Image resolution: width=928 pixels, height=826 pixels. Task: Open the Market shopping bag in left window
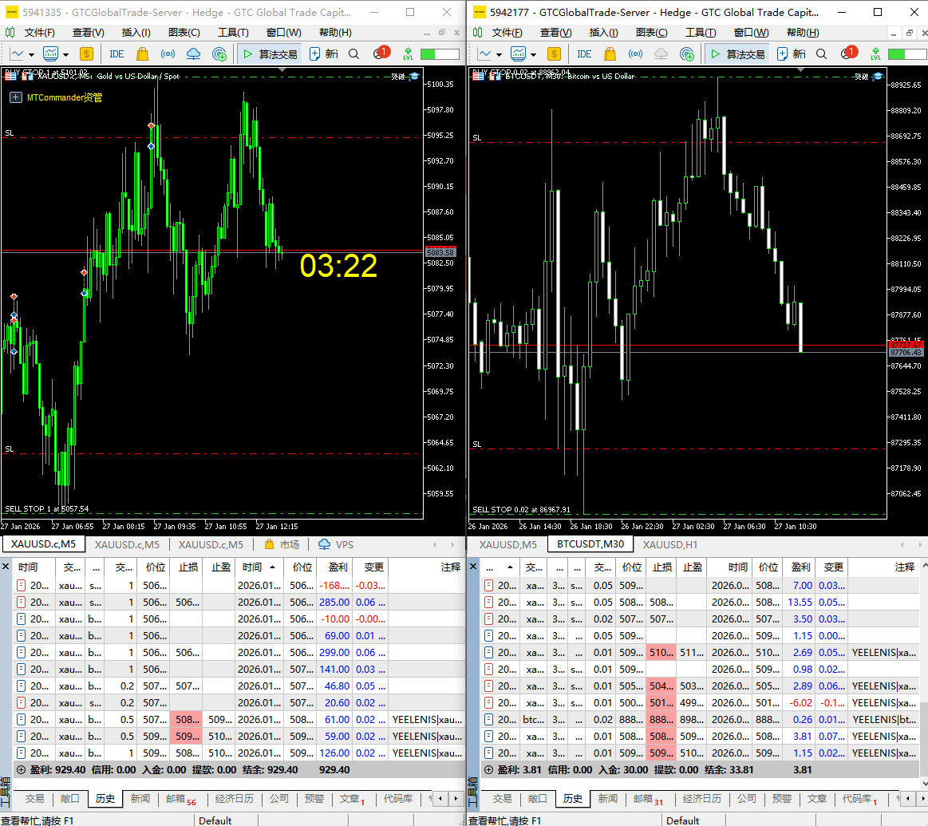(142, 54)
